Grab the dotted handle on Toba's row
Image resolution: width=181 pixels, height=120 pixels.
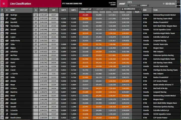(x=32, y=44)
